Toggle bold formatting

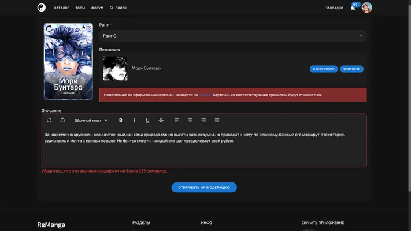(x=121, y=120)
